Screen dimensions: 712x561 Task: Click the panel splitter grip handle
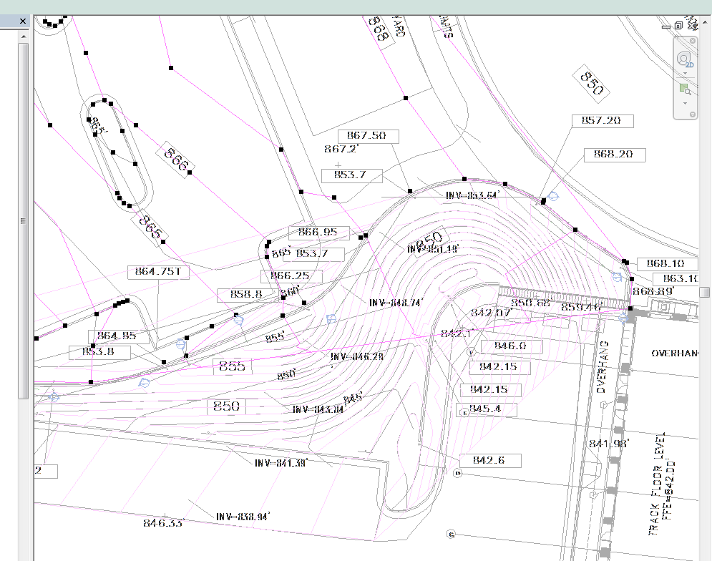23,221
